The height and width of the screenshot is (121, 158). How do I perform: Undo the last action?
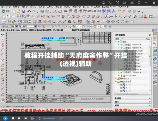click(x=29, y=11)
